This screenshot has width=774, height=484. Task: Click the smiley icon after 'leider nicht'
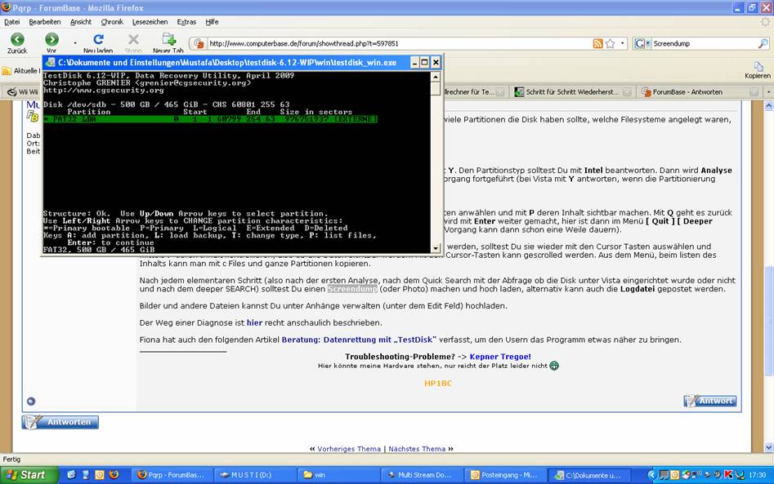pyautogui.click(x=554, y=366)
